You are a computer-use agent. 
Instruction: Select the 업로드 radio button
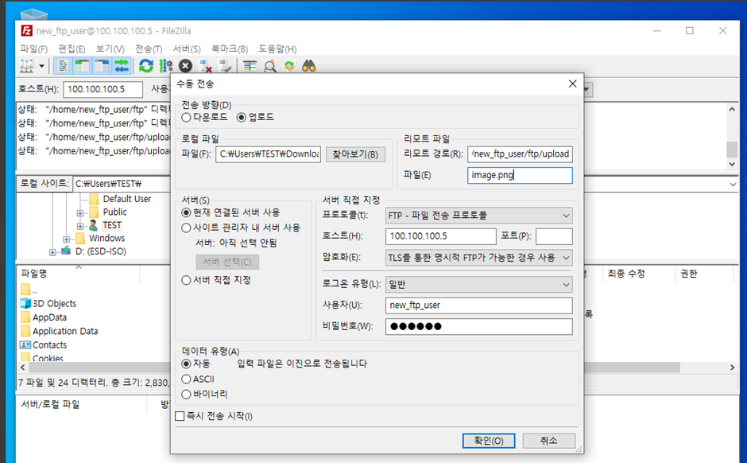pos(242,117)
